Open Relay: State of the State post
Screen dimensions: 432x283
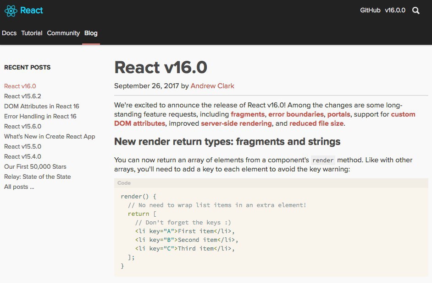click(x=38, y=176)
